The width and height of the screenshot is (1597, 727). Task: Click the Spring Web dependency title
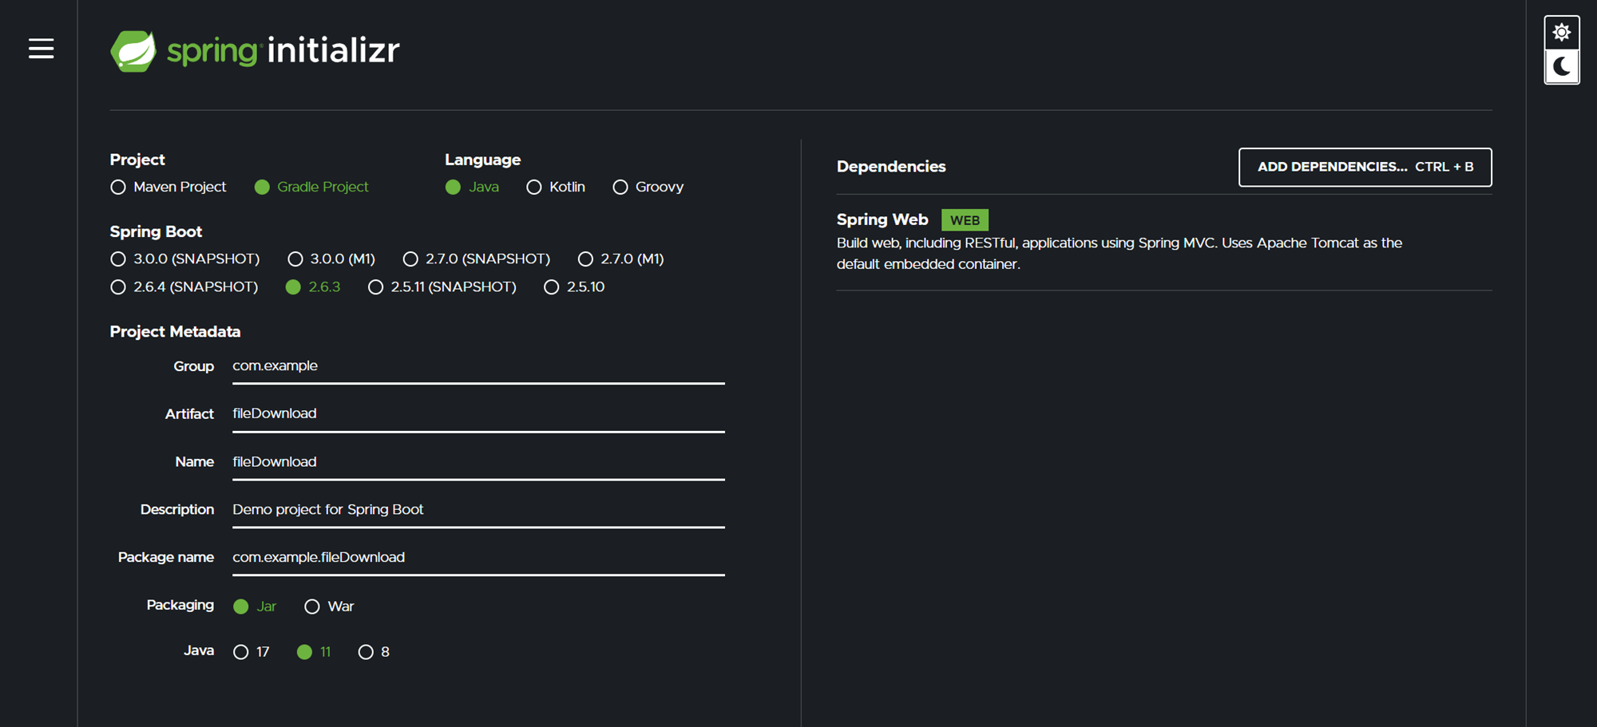coord(882,219)
